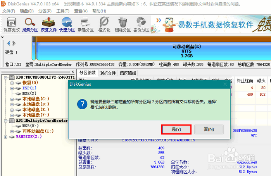Close the disk map panel with X
The width and height of the screenshot is (271, 176).
click(x=2, y=37)
